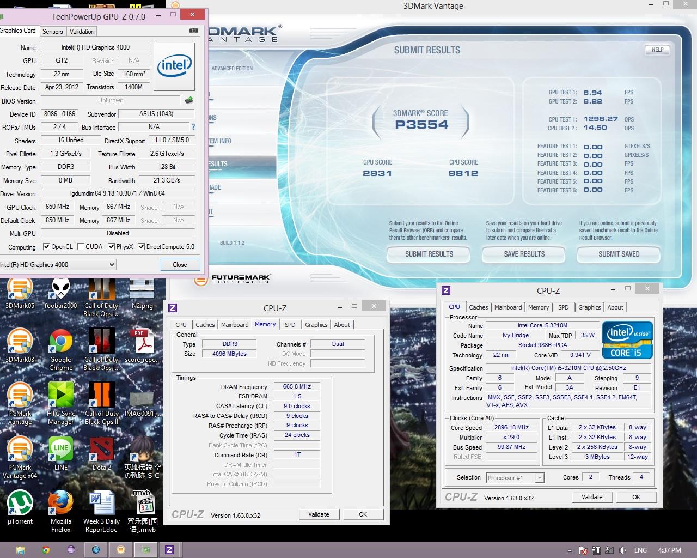The height and width of the screenshot is (558, 697).
Task: Click OK in the processor CPU-Z window
Action: (x=636, y=497)
